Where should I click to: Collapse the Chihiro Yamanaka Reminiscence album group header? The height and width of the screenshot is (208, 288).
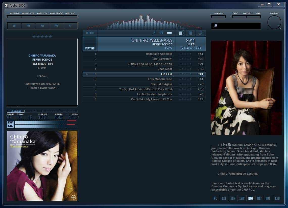(x=144, y=44)
